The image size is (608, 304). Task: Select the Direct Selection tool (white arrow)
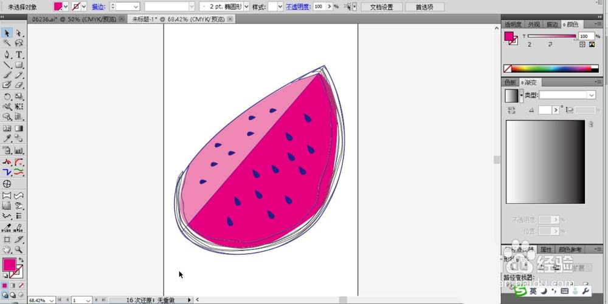pyautogui.click(x=19, y=33)
